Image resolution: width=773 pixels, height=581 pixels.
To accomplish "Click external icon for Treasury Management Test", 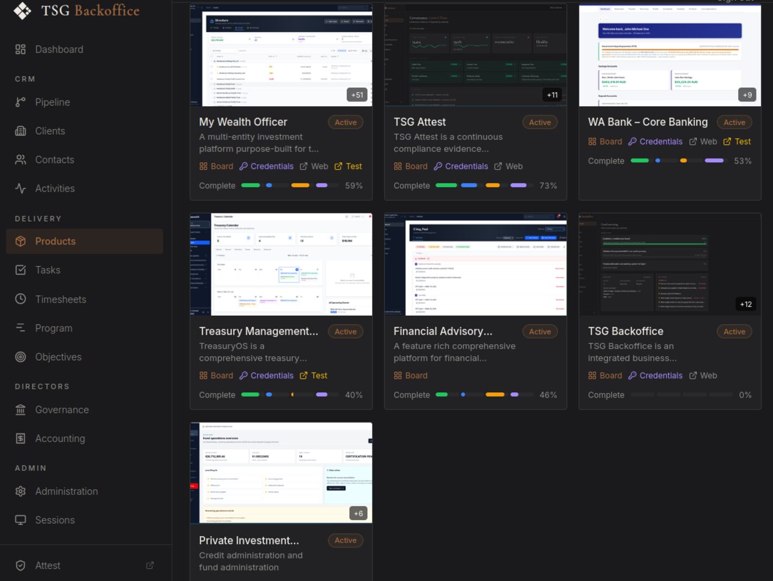I will (x=304, y=376).
